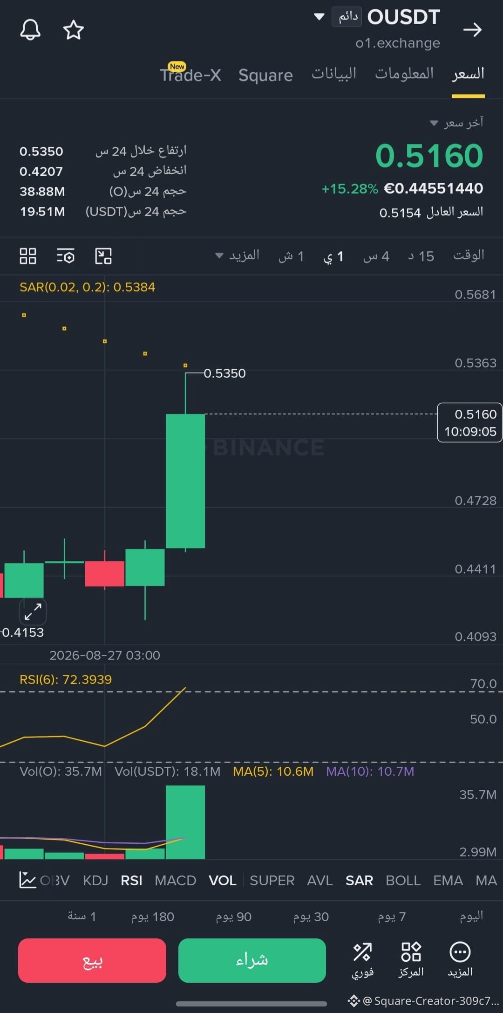This screenshot has width=503, height=1013.
Task: Select the 1 ش monthly interval
Action: tap(291, 256)
